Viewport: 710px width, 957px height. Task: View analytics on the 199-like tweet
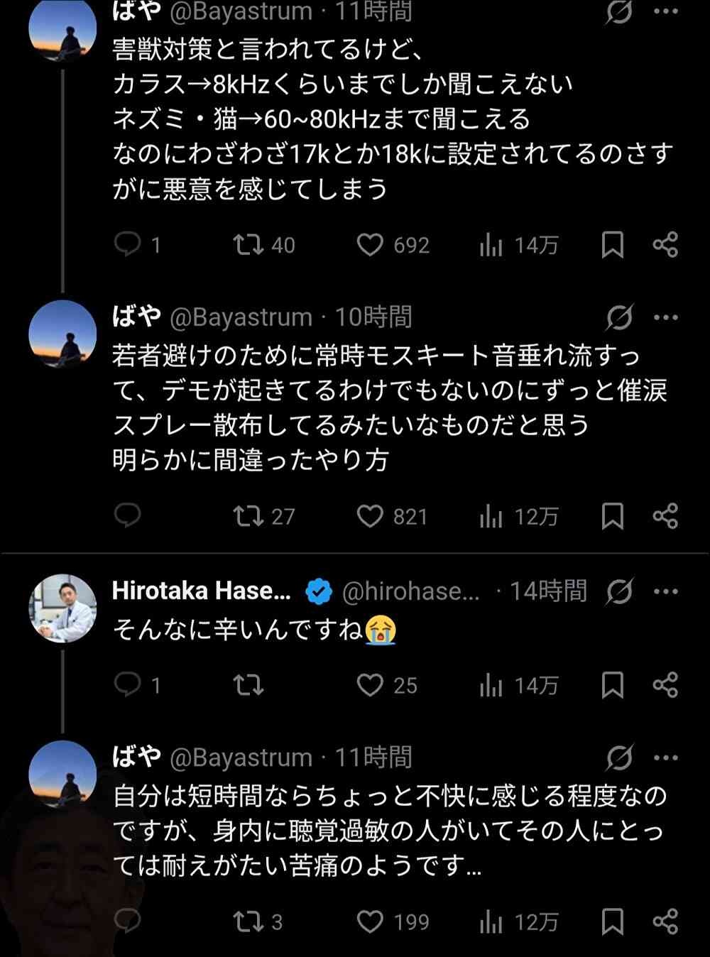coord(491,922)
